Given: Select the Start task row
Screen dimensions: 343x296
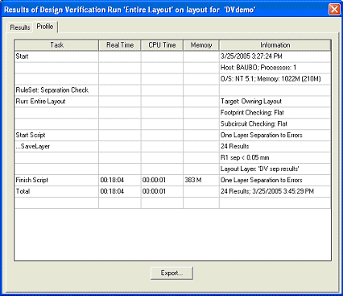Looking at the screenshot, I should 172,56.
